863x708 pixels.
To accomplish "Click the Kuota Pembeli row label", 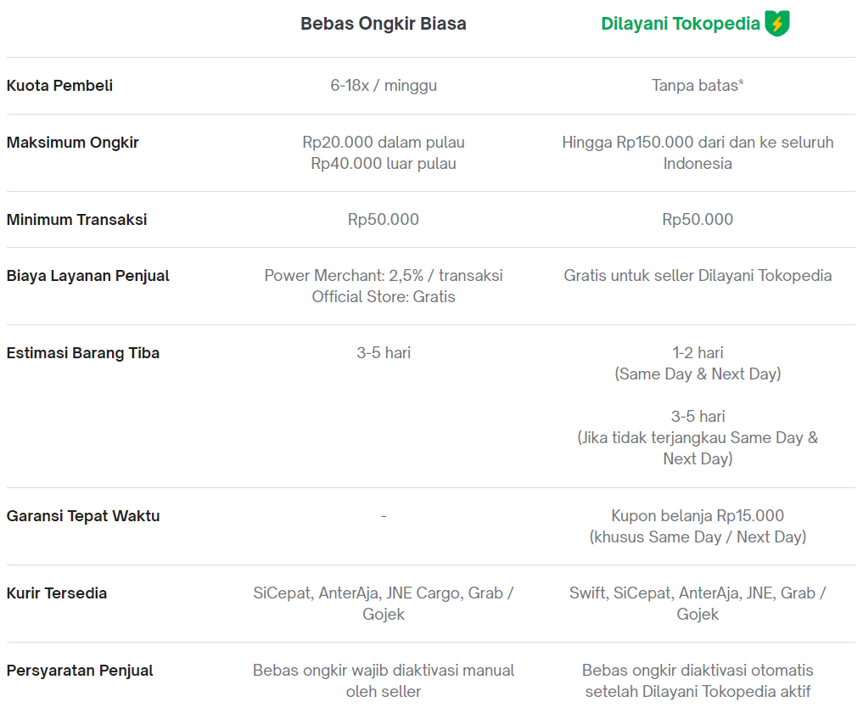I will pos(59,86).
